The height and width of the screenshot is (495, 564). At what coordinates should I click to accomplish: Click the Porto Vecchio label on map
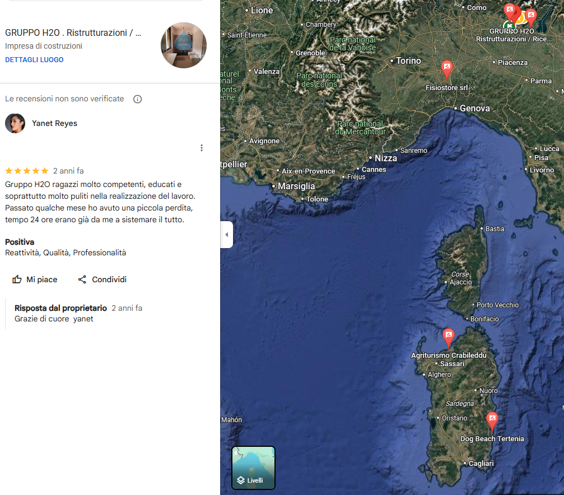pos(497,305)
